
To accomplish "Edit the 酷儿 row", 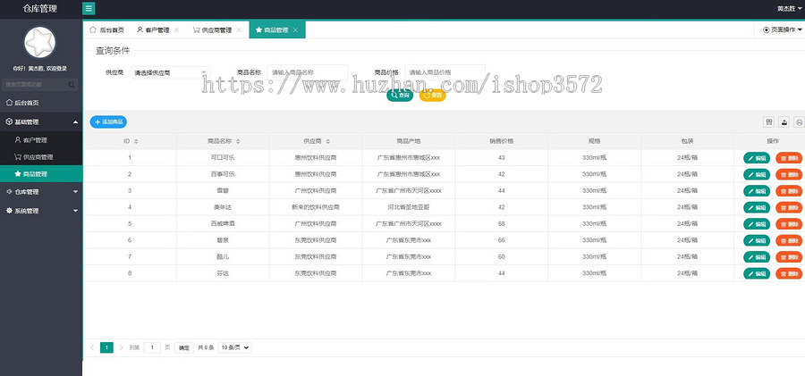I will coord(757,257).
